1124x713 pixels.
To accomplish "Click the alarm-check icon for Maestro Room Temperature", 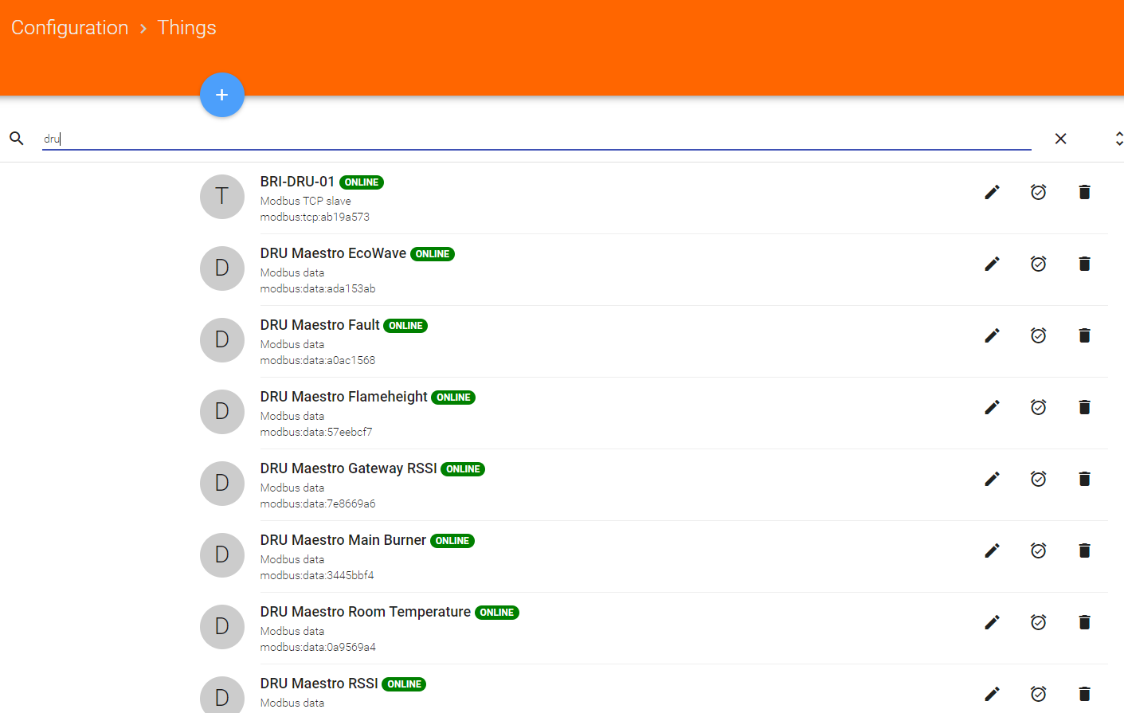I will [1038, 622].
